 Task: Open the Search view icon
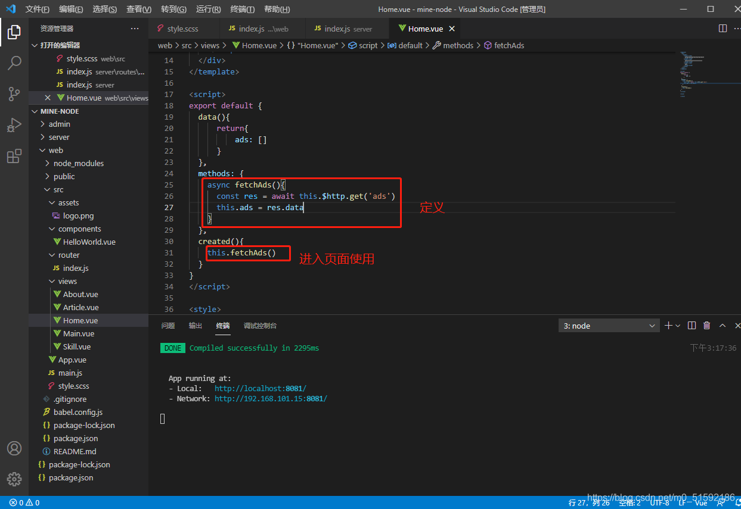tap(14, 63)
